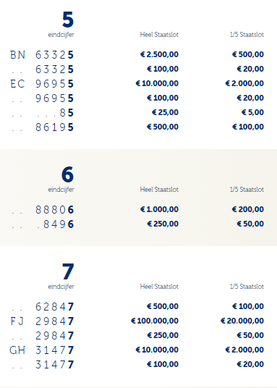Select lot number 88806
Viewport: 277px width, 388px height.
pos(54,210)
